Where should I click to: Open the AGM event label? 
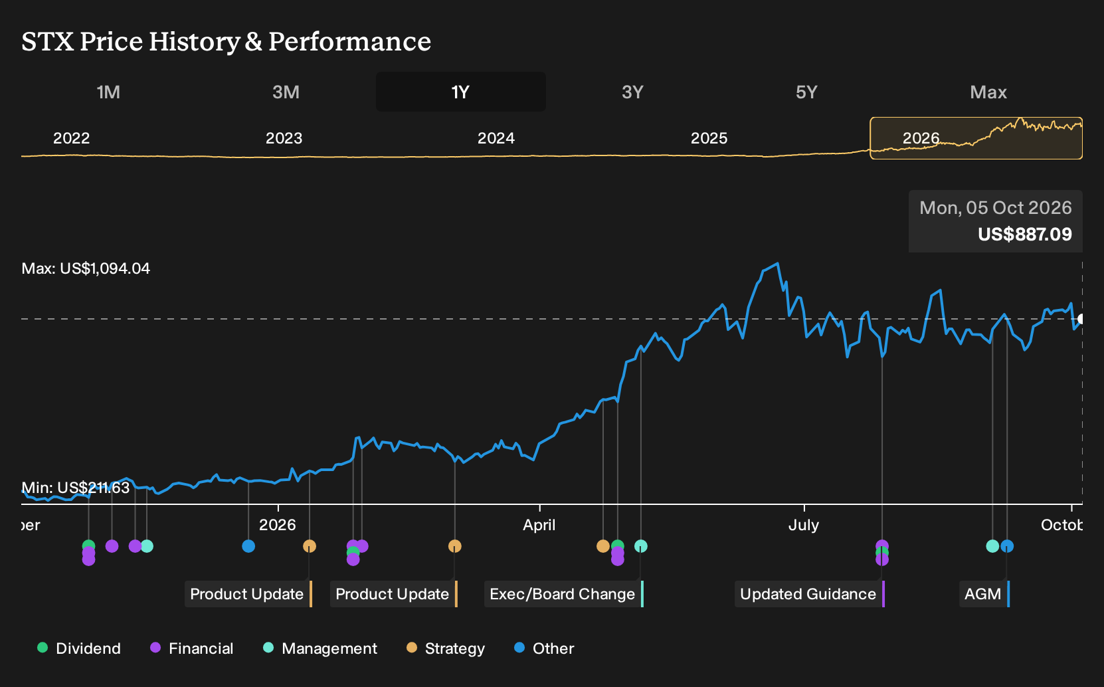click(984, 594)
